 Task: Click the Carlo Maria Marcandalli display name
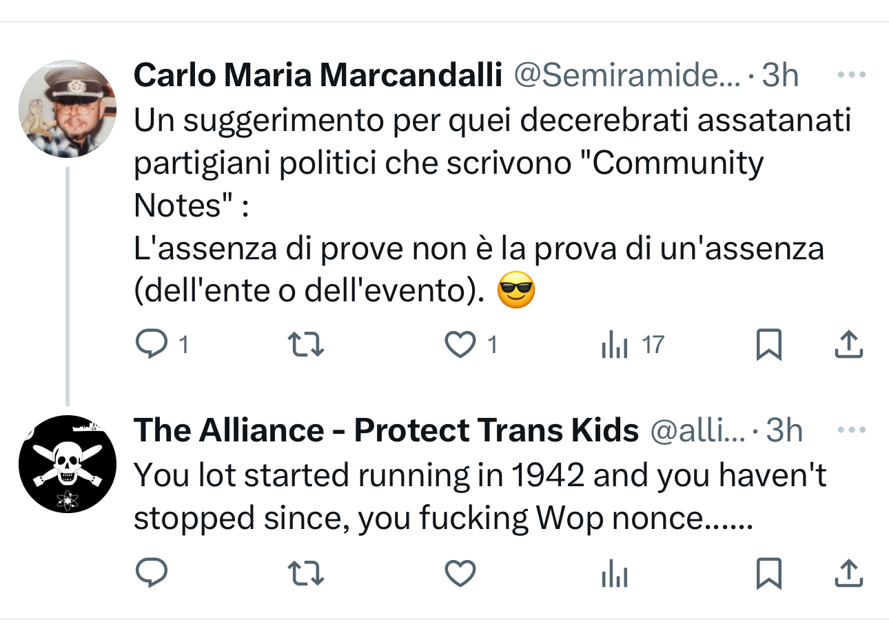pos(317,75)
